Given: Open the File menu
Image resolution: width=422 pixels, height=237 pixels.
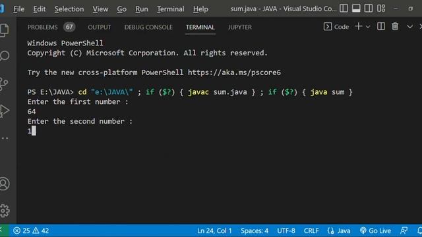Looking at the screenshot, I should click(19, 9).
